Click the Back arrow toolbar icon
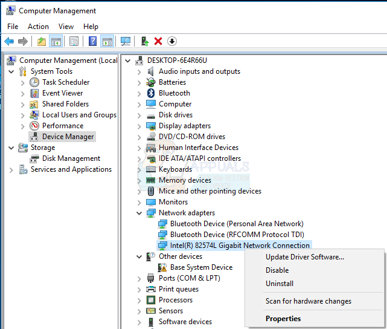 click(x=9, y=41)
